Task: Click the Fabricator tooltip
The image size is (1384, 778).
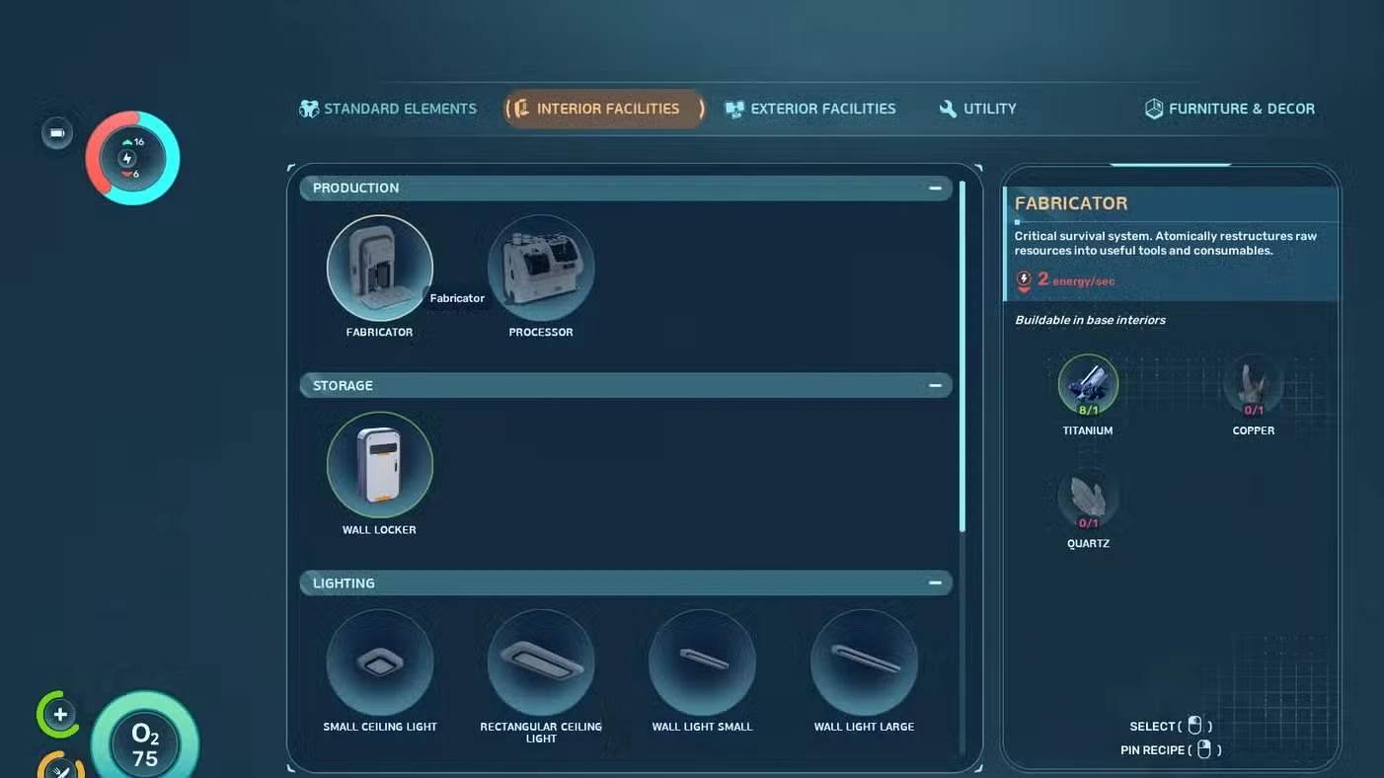Action: (x=457, y=298)
